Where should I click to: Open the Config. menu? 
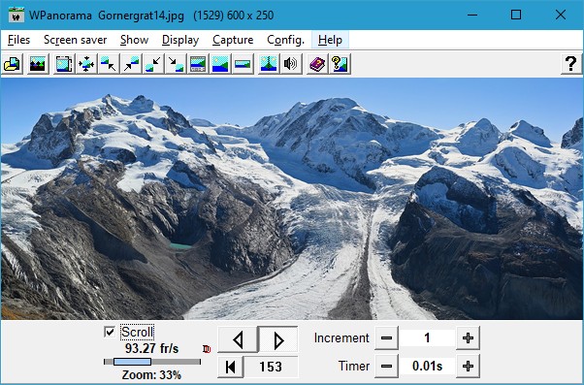tap(285, 40)
